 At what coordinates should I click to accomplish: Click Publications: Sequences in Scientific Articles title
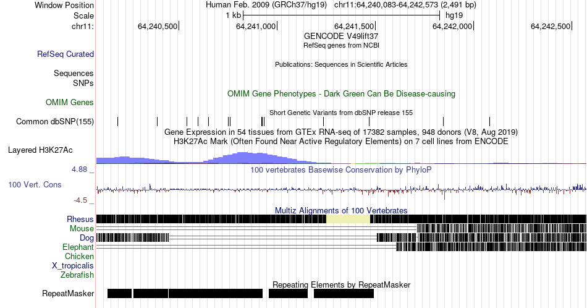click(341, 64)
